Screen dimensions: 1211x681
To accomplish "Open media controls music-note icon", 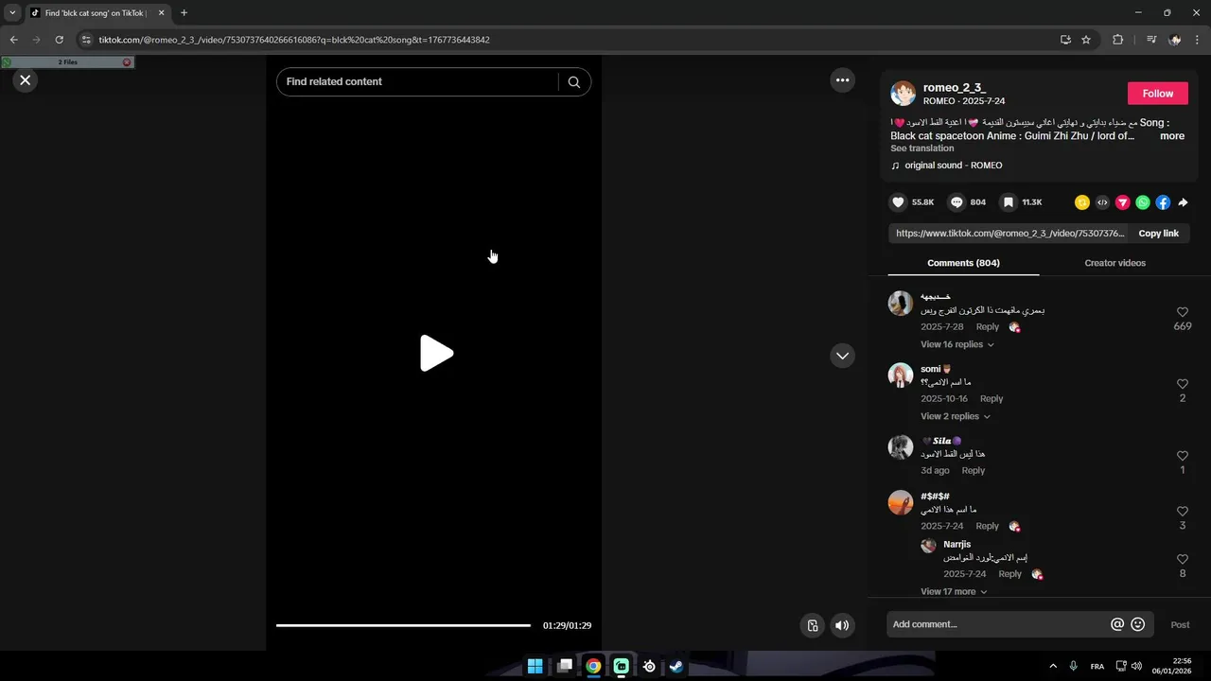I will point(1151,40).
